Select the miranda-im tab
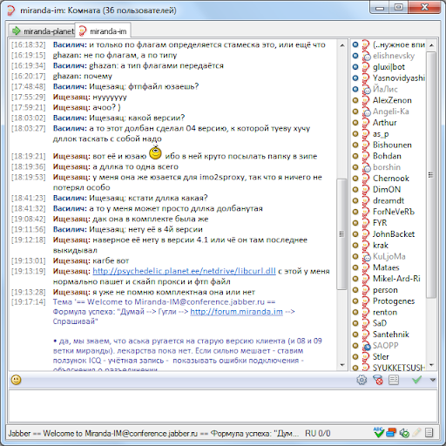The image size is (446, 446). [x=103, y=30]
